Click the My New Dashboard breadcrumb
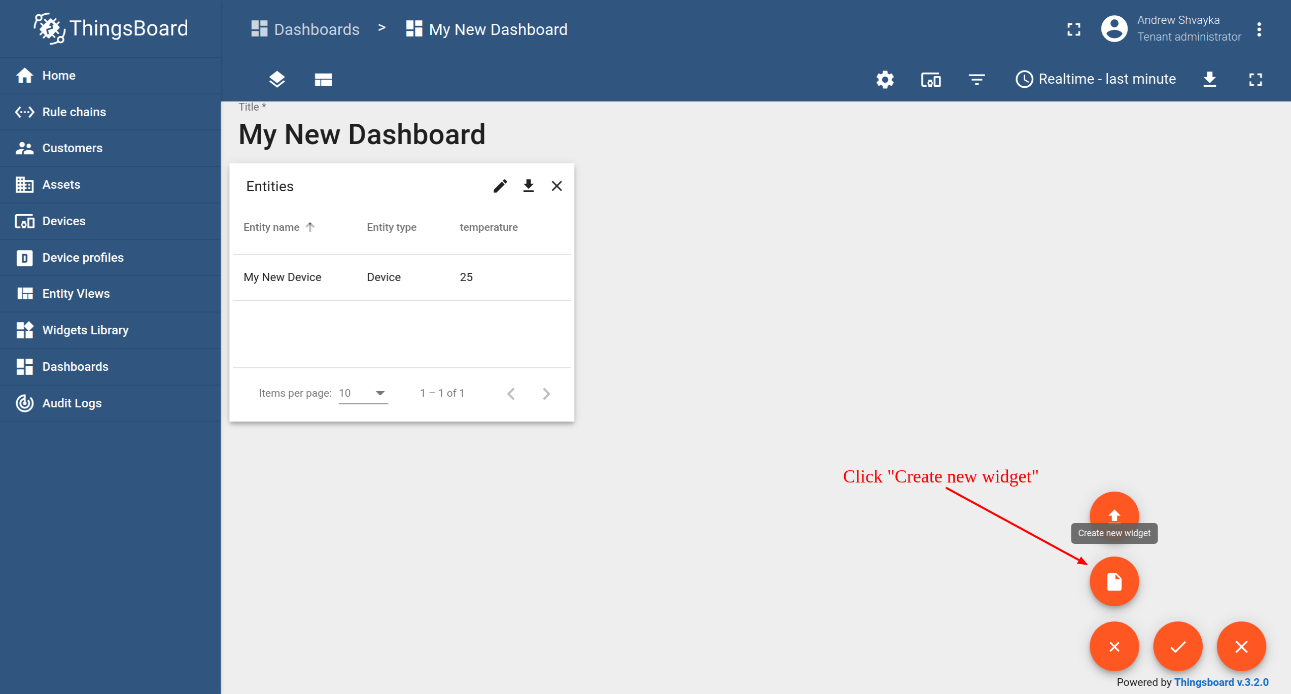 (x=486, y=29)
